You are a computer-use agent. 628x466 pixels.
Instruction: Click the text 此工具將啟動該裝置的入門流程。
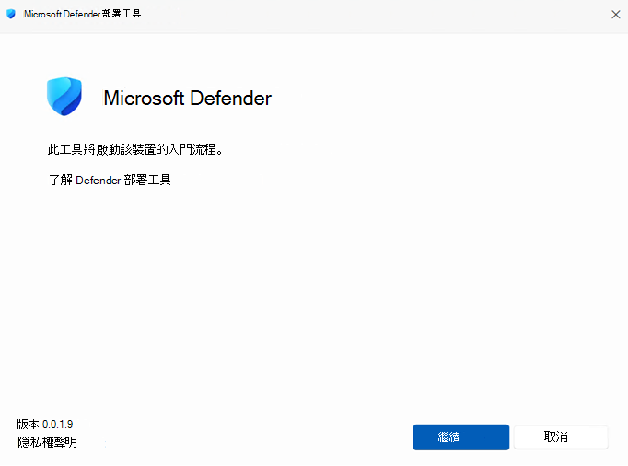[135, 149]
